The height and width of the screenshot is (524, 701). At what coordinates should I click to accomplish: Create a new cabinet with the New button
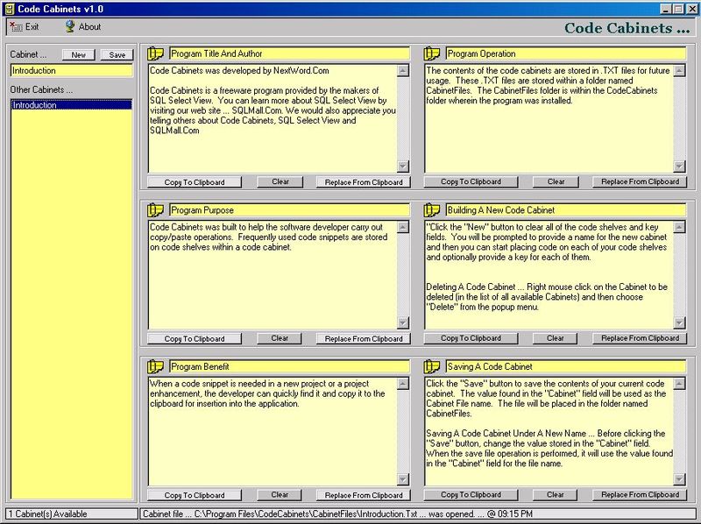78,54
